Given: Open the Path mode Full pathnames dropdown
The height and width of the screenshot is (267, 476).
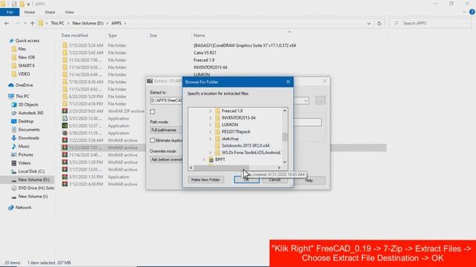Looking at the screenshot, I should pyautogui.click(x=167, y=131).
